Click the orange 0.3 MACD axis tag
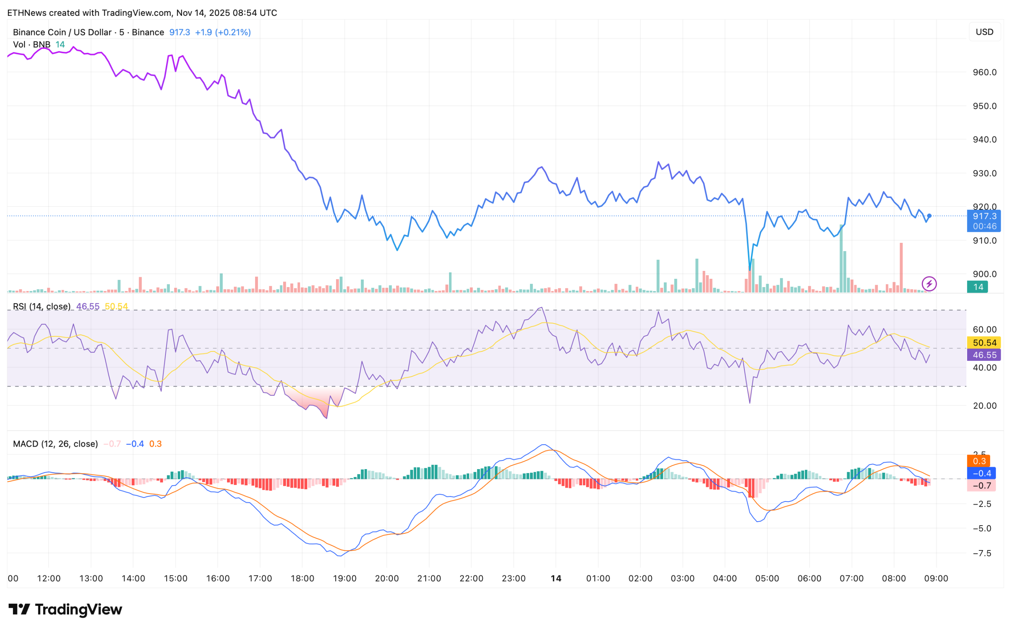 [x=979, y=461]
